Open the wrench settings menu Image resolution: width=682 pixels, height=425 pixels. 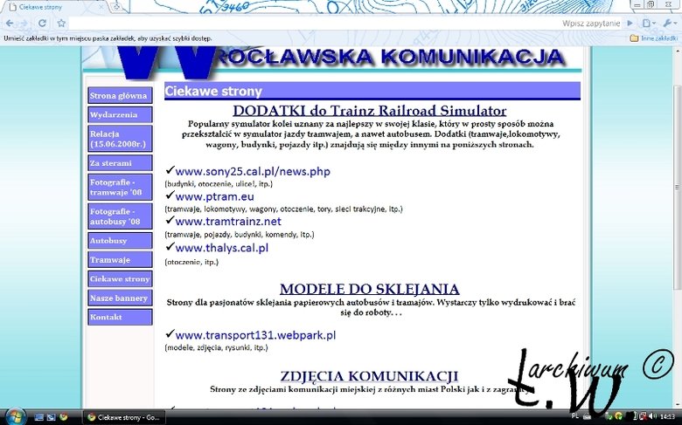[x=669, y=23]
